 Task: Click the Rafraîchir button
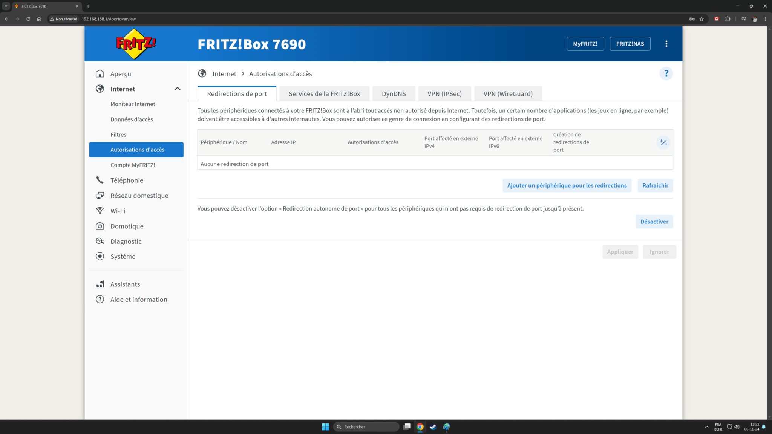coord(655,185)
